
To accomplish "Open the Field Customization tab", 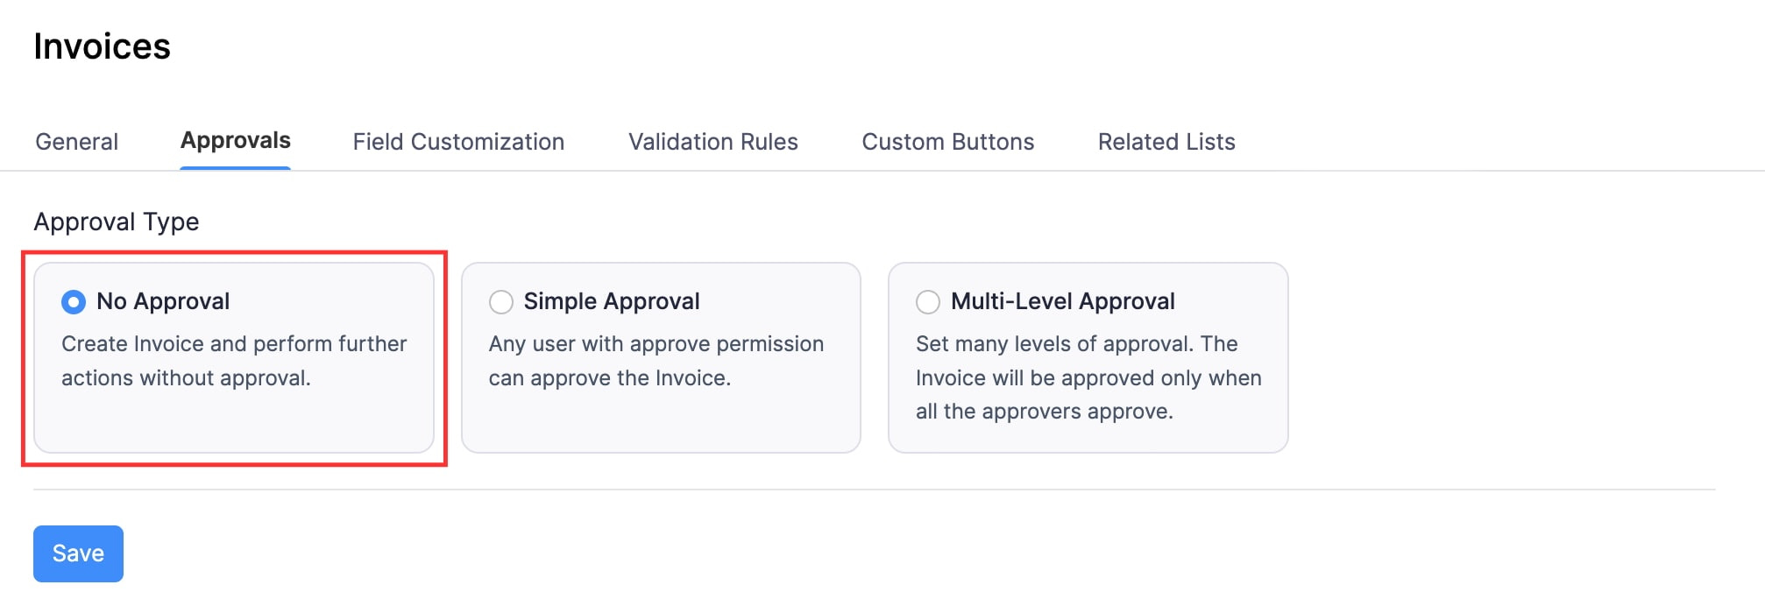I will click(457, 141).
